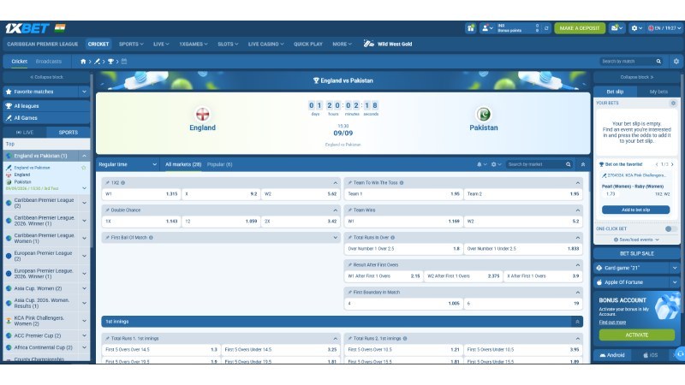Click the search by market magnifier icon

(x=569, y=164)
